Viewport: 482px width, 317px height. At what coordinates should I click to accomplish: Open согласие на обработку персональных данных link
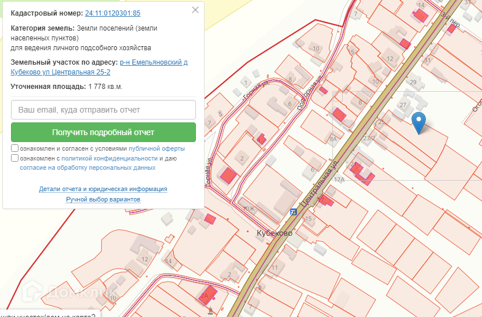click(x=88, y=167)
